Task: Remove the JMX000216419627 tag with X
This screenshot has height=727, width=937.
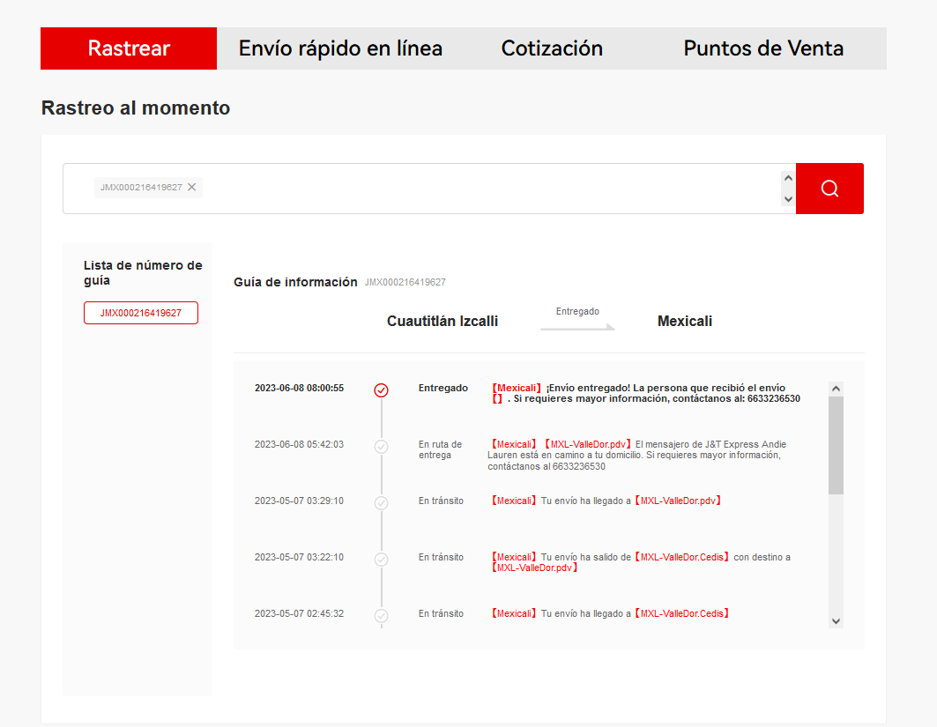Action: click(x=191, y=187)
